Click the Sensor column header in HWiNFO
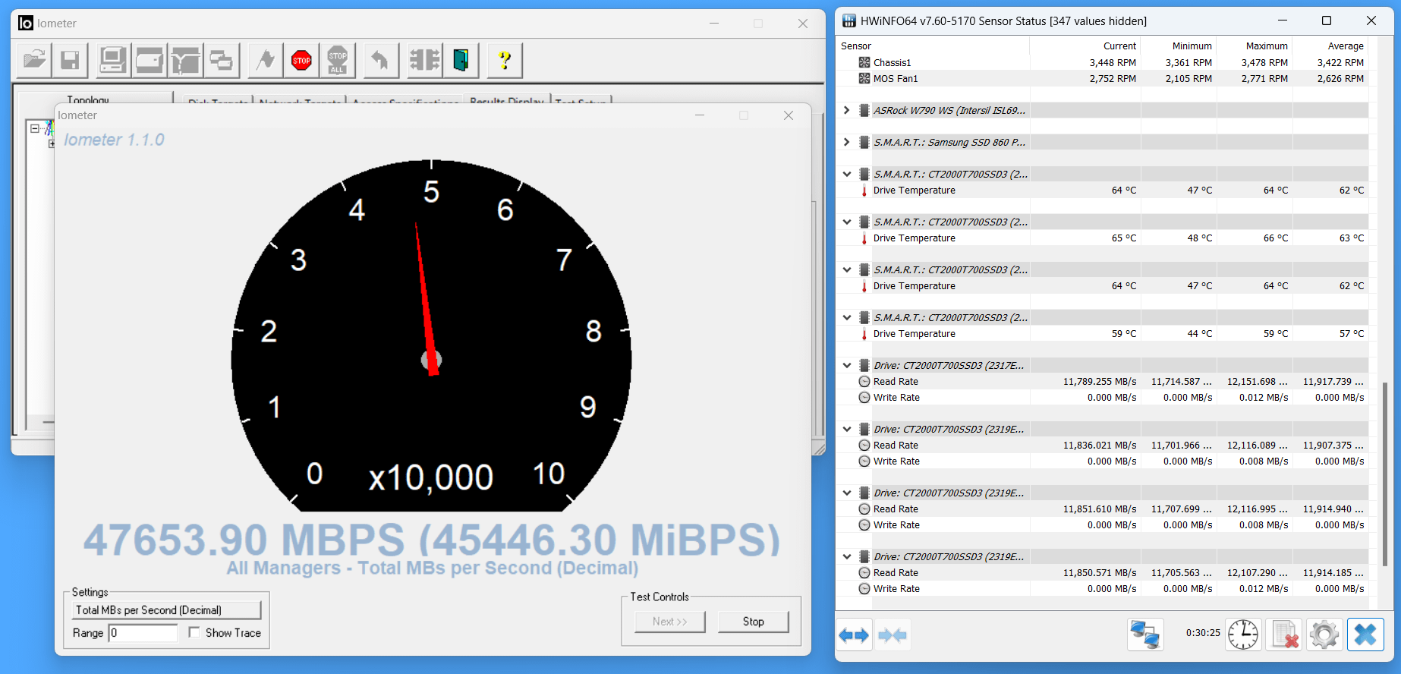Image resolution: width=1401 pixels, height=674 pixels. pos(933,46)
